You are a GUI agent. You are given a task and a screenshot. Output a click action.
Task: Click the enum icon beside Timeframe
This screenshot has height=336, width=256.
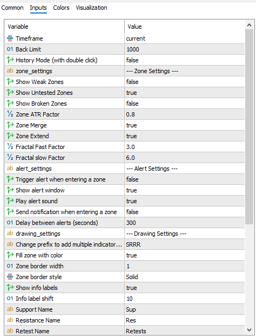tap(10, 38)
